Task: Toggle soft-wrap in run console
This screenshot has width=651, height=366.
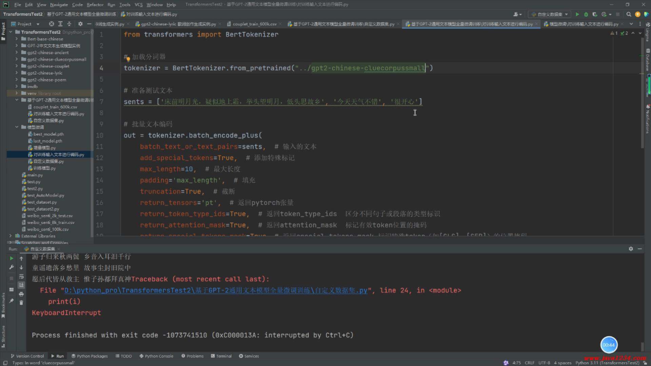Action: (x=21, y=276)
